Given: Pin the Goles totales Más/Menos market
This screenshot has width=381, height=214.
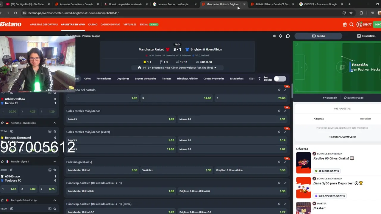Looking at the screenshot, I should (x=279, y=111).
